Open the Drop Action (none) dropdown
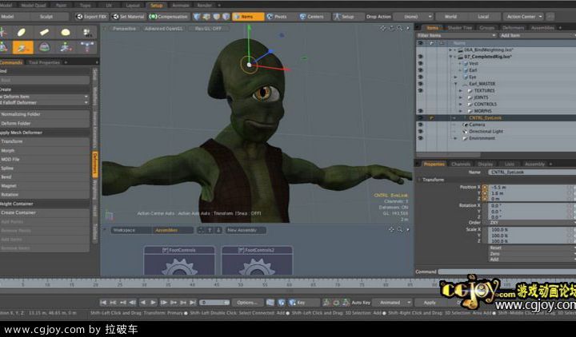This screenshot has width=576, height=337. tap(414, 17)
